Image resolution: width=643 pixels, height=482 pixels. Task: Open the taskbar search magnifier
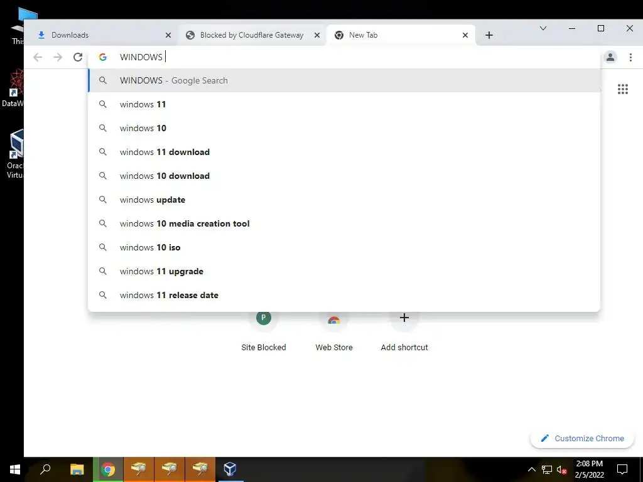(x=45, y=469)
